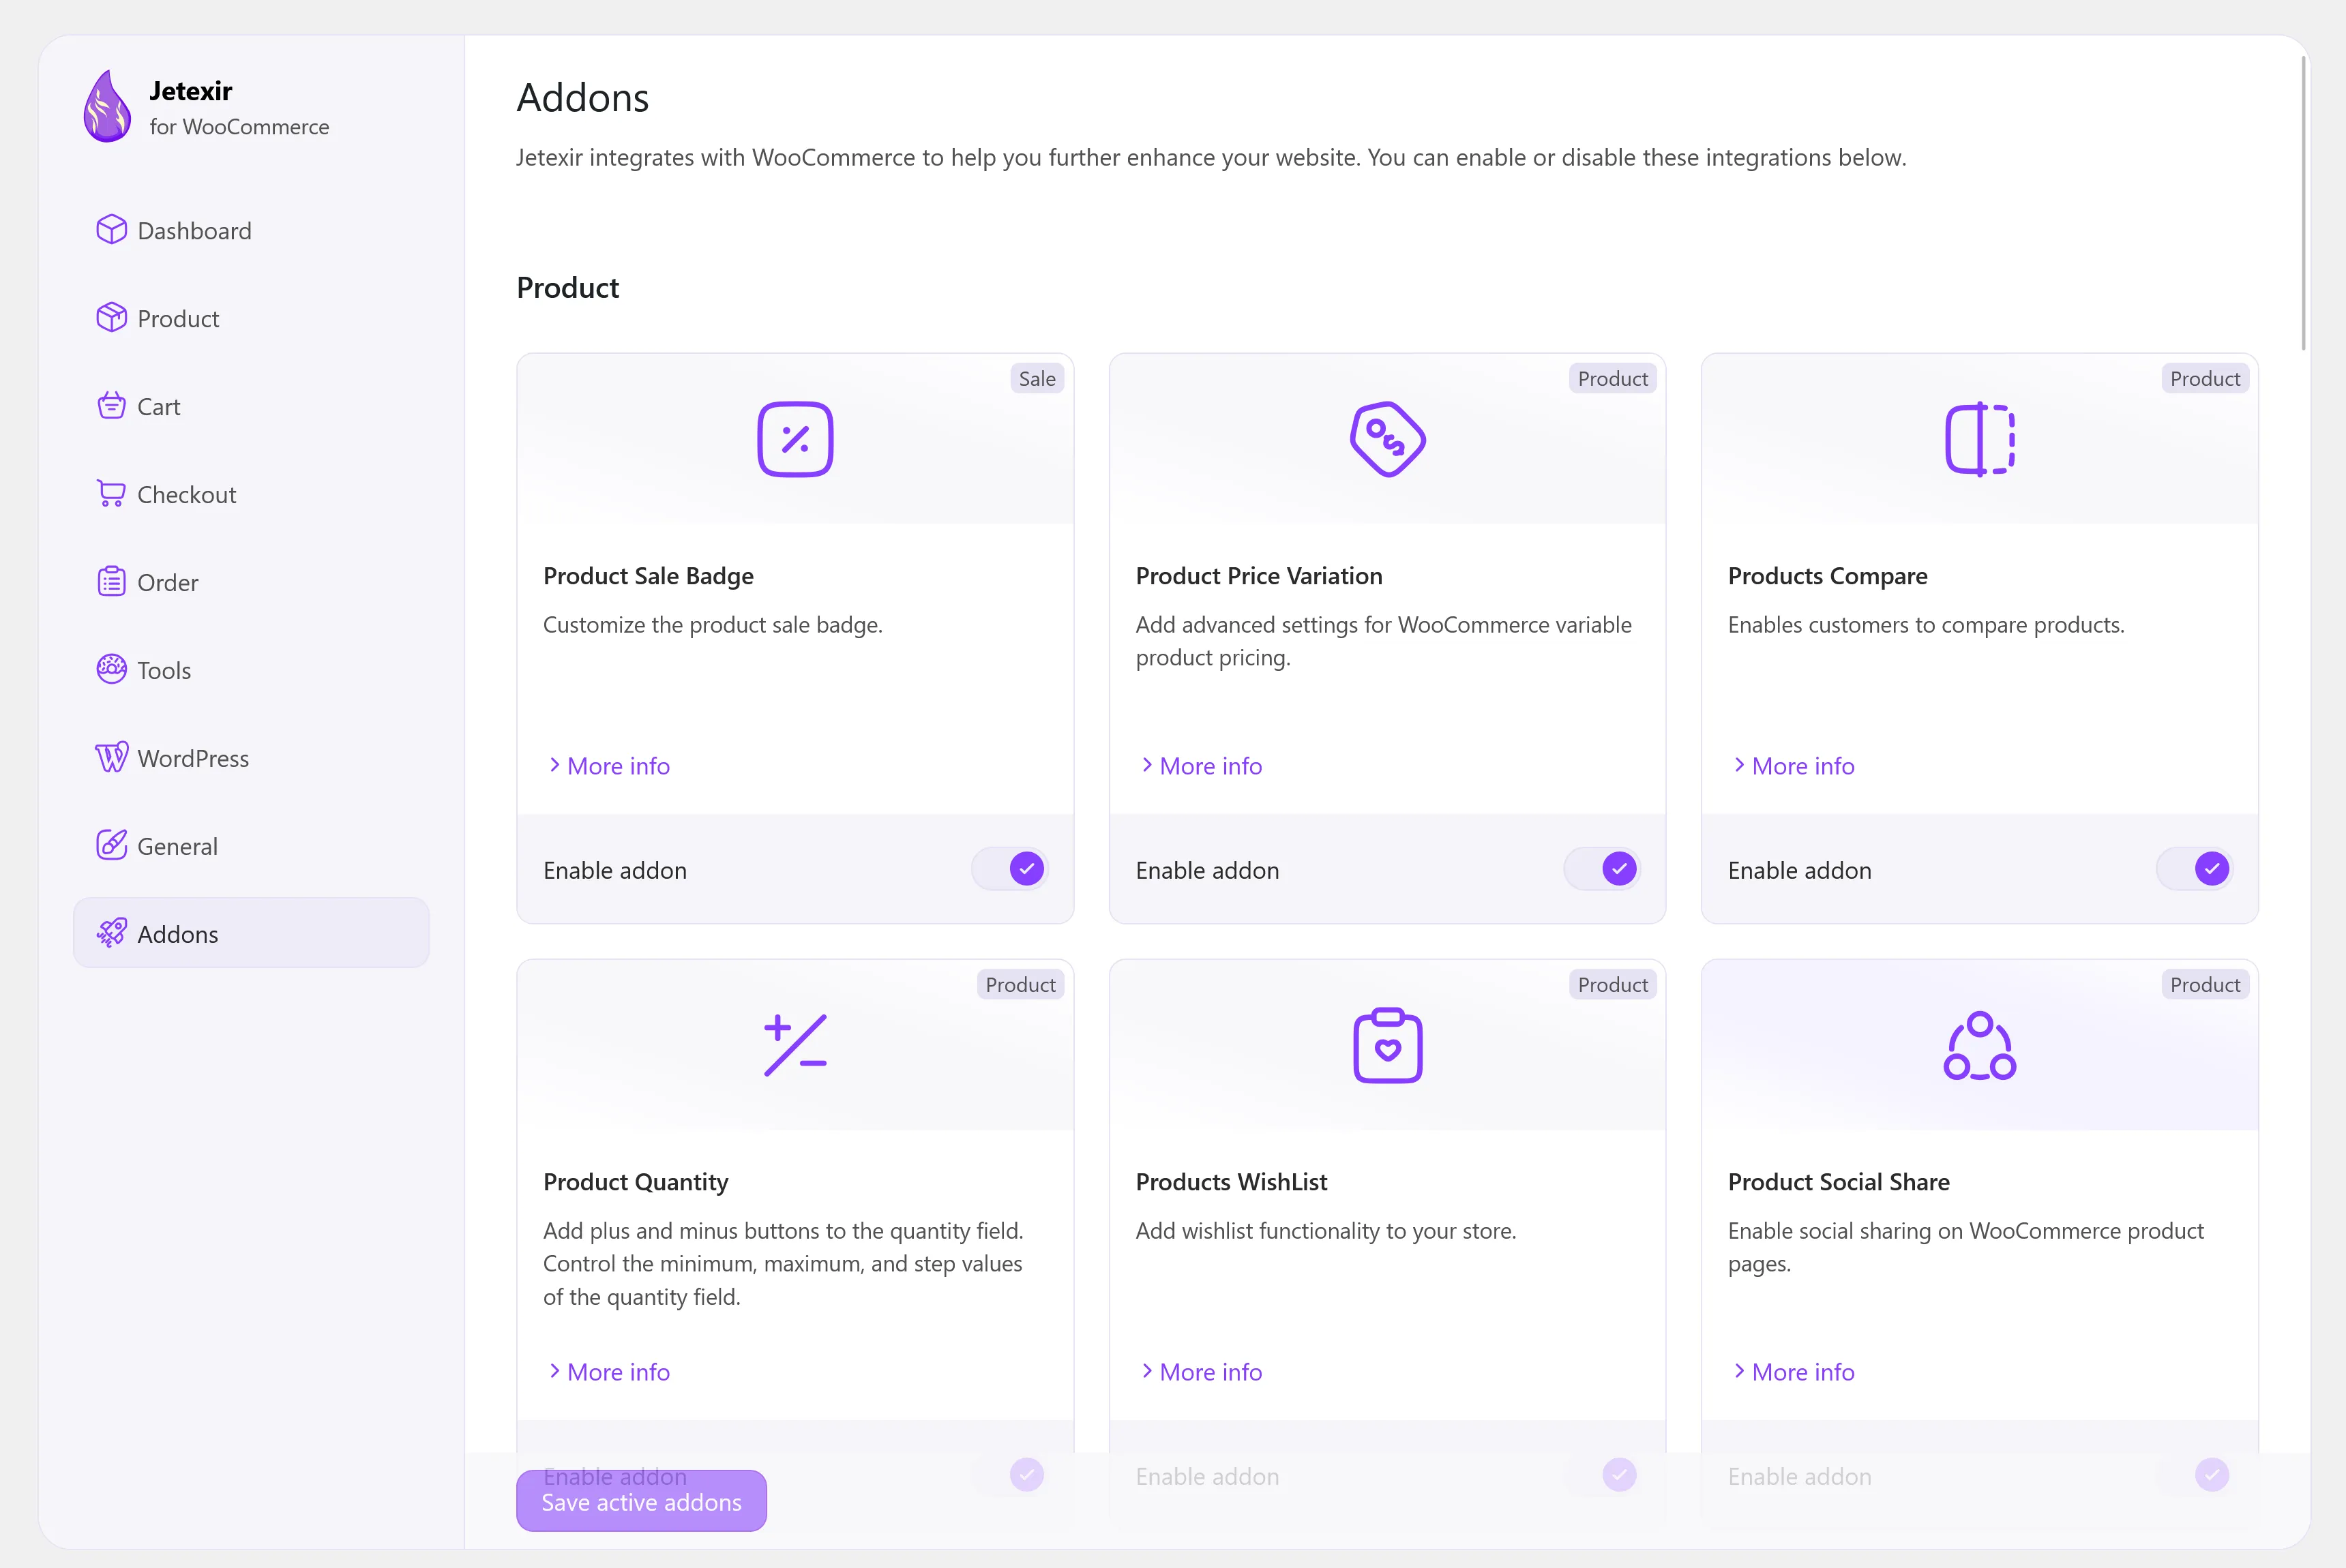Click the page vertical scrollbar

pyautogui.click(x=2304, y=203)
